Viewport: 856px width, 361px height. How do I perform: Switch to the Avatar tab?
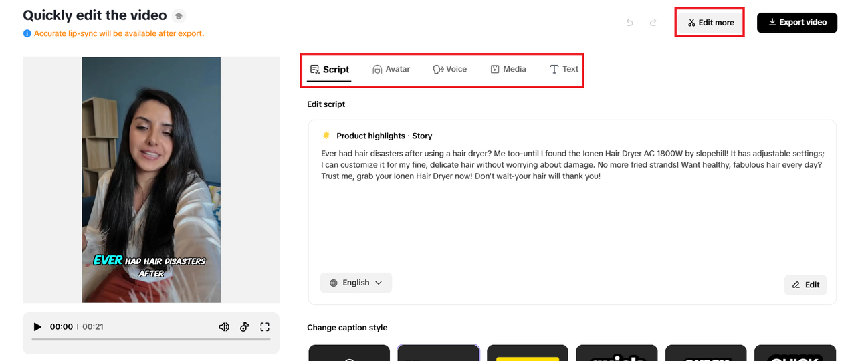tap(391, 69)
